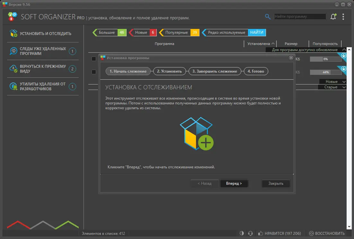Click the list scrollbar up arrow

pos(349,49)
